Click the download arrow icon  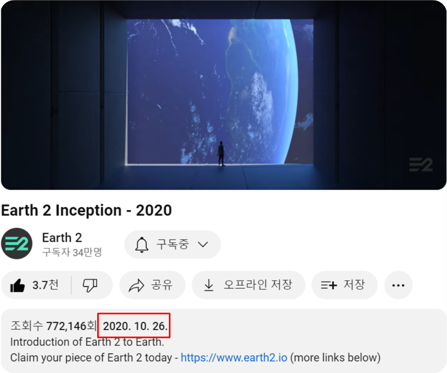[x=209, y=285]
